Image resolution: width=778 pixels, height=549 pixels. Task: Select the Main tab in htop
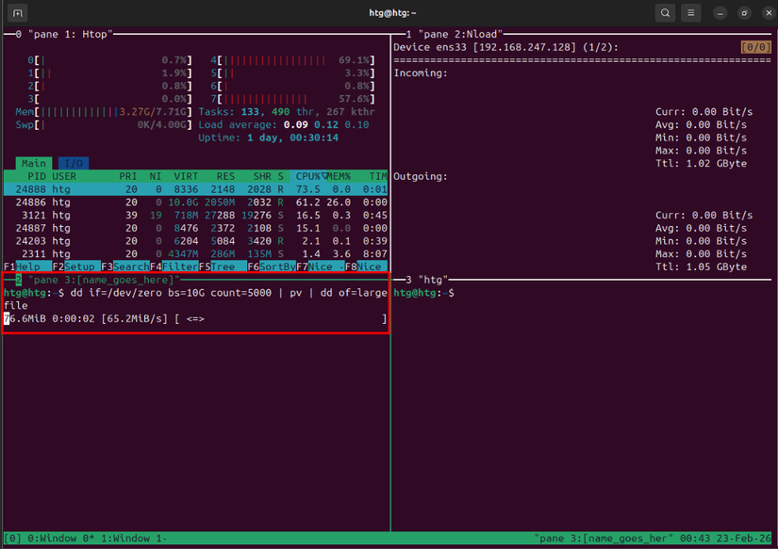click(x=33, y=163)
